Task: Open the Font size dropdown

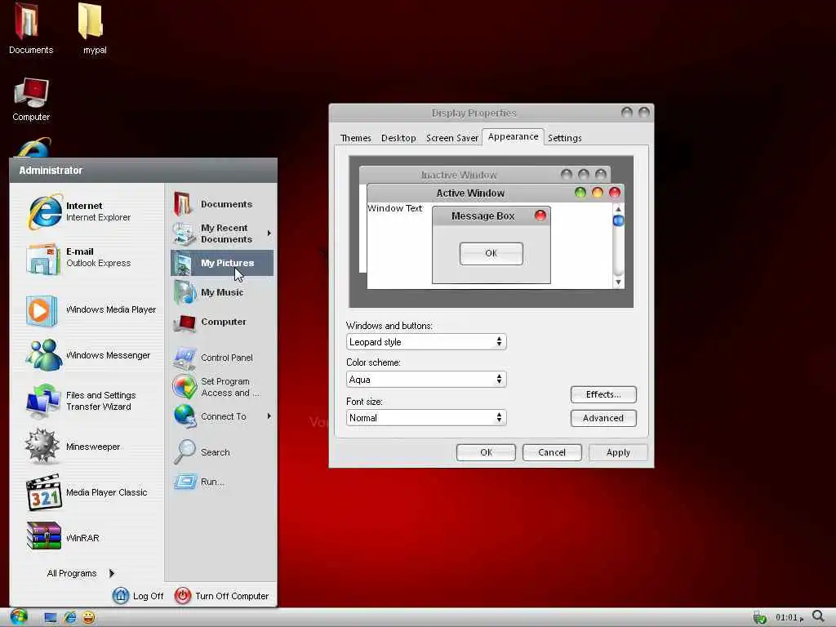Action: pos(426,417)
